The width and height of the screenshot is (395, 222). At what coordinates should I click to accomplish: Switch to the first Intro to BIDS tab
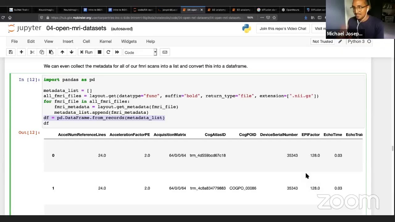93,10
